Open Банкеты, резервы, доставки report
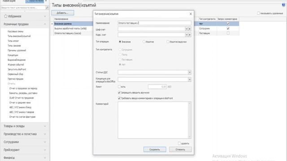287x161 pixels. 23,93
